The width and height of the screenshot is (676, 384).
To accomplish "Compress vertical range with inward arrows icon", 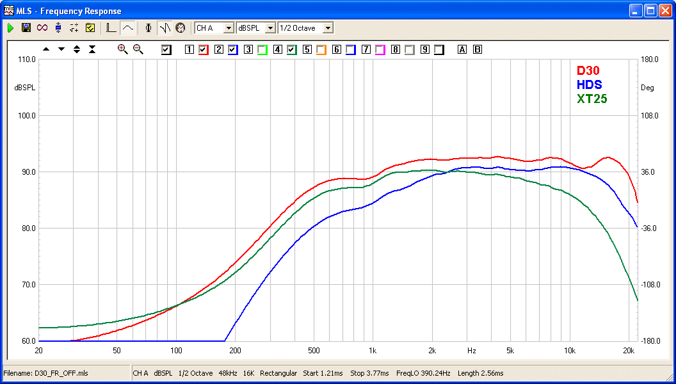I will (x=92, y=49).
